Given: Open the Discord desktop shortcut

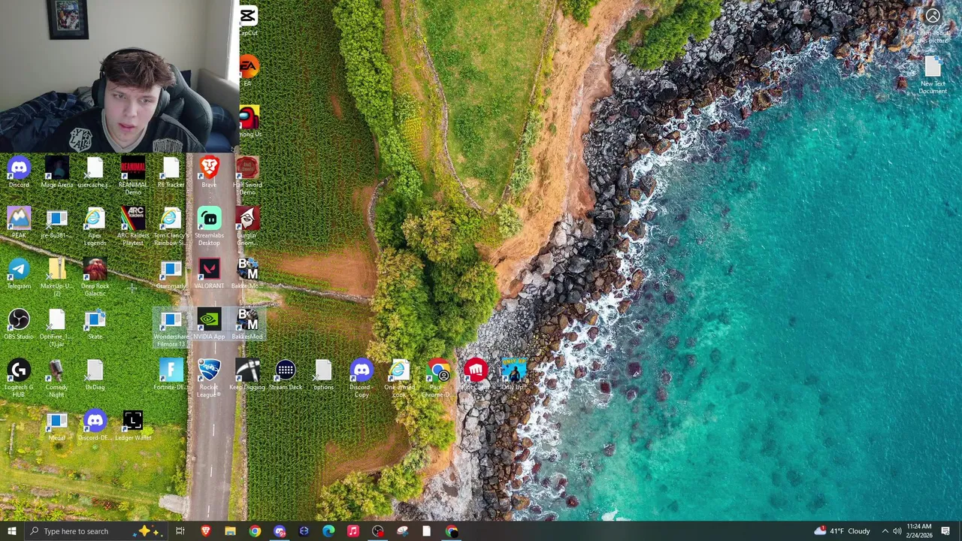Looking at the screenshot, I should (x=19, y=172).
